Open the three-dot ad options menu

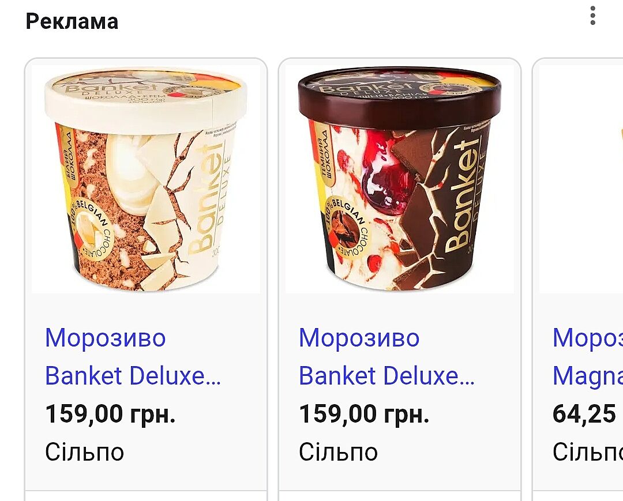click(592, 16)
